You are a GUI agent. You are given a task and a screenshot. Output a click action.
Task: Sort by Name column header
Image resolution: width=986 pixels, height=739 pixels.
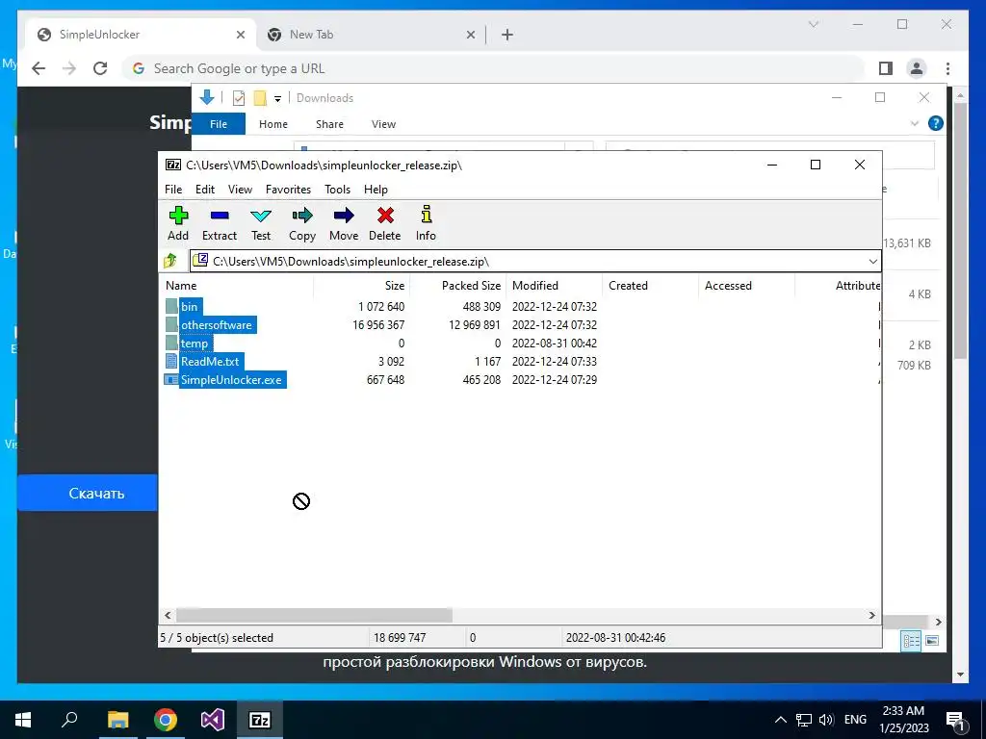tap(238, 285)
